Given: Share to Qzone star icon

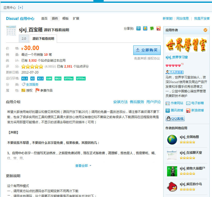Looking at the screenshot, I should 145,28.
